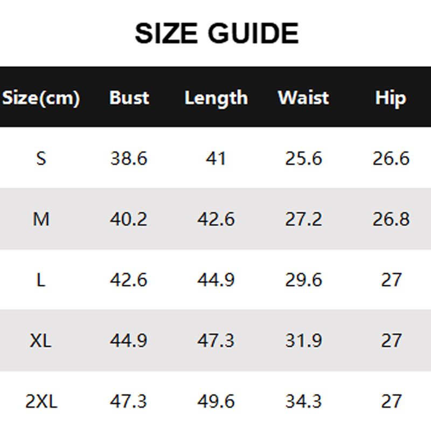Click the Bust column header
This screenshot has height=431, width=431.
pyautogui.click(x=129, y=98)
